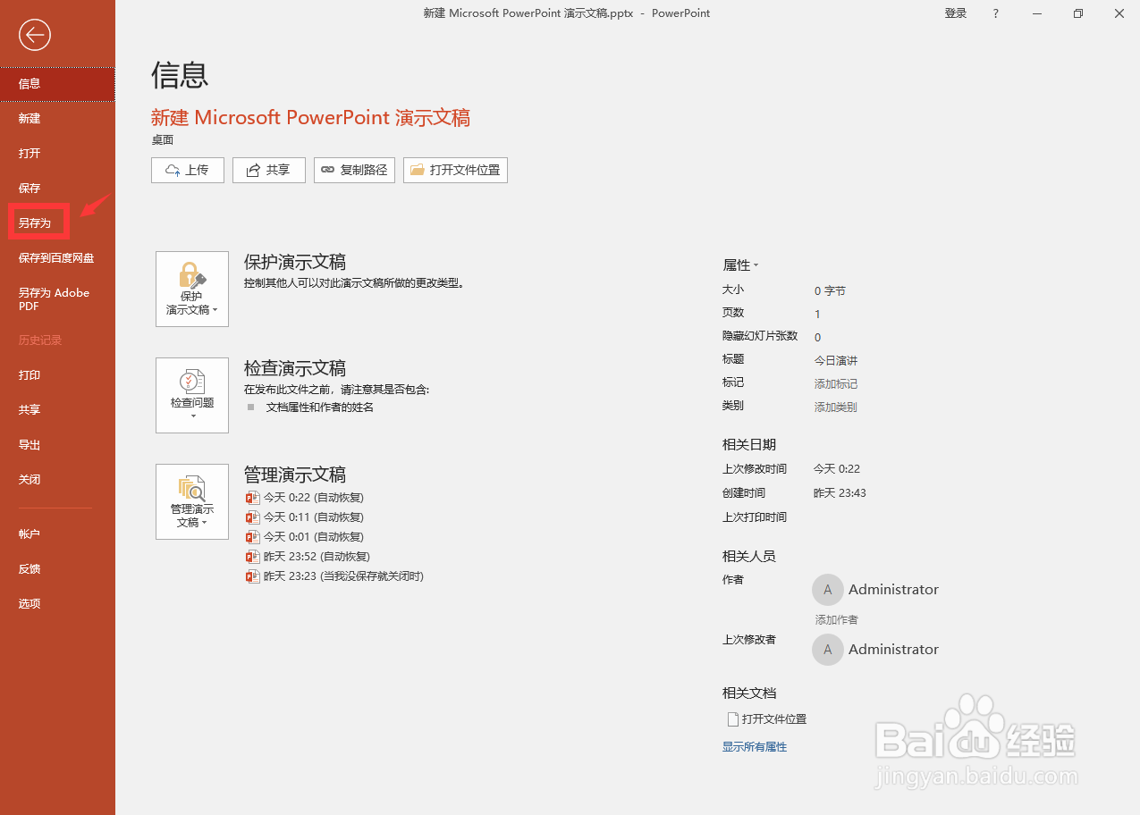Click the 上次修改时间 value 今天 0:22
The height and width of the screenshot is (815, 1140).
coord(837,469)
